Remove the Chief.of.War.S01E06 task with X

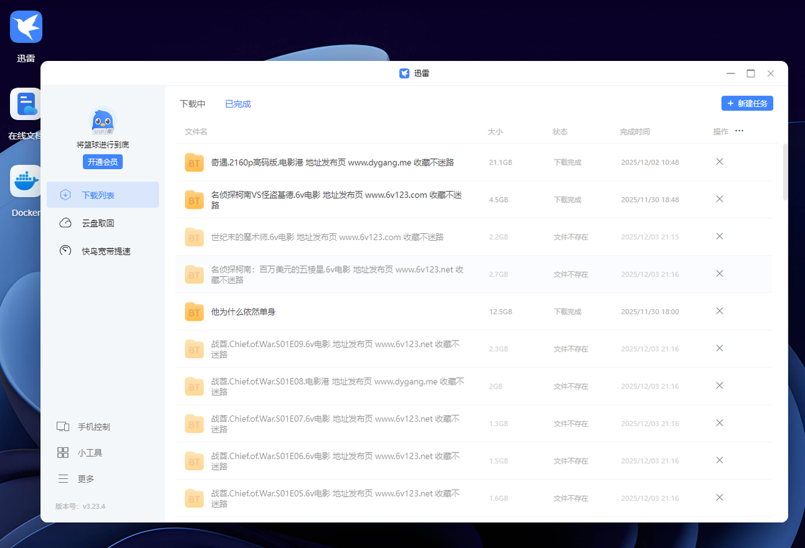[x=720, y=460]
